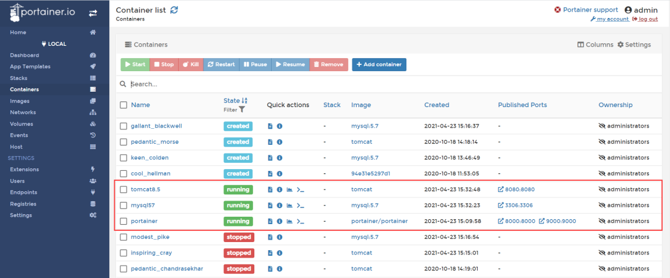Click the Pause button
Screen dimensions: 670x278
click(255, 64)
